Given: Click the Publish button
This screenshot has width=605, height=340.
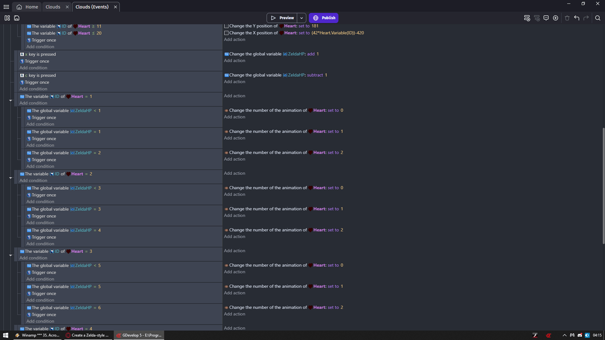Looking at the screenshot, I should point(324,18).
